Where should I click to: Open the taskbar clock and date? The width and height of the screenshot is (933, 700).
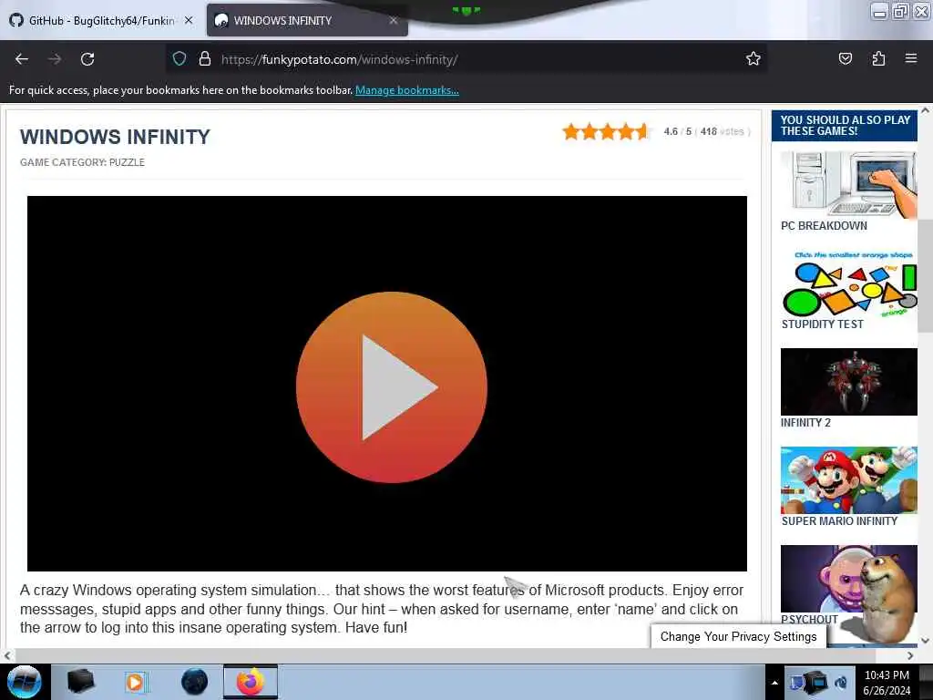coord(887,683)
